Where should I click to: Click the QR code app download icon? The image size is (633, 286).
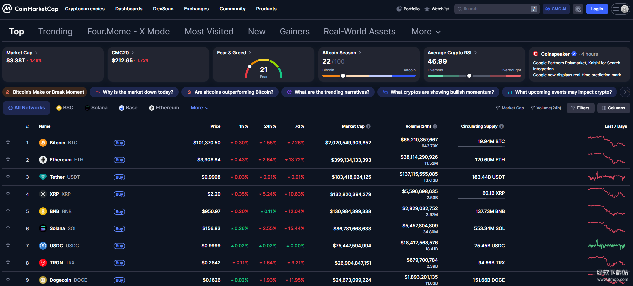tap(578, 9)
